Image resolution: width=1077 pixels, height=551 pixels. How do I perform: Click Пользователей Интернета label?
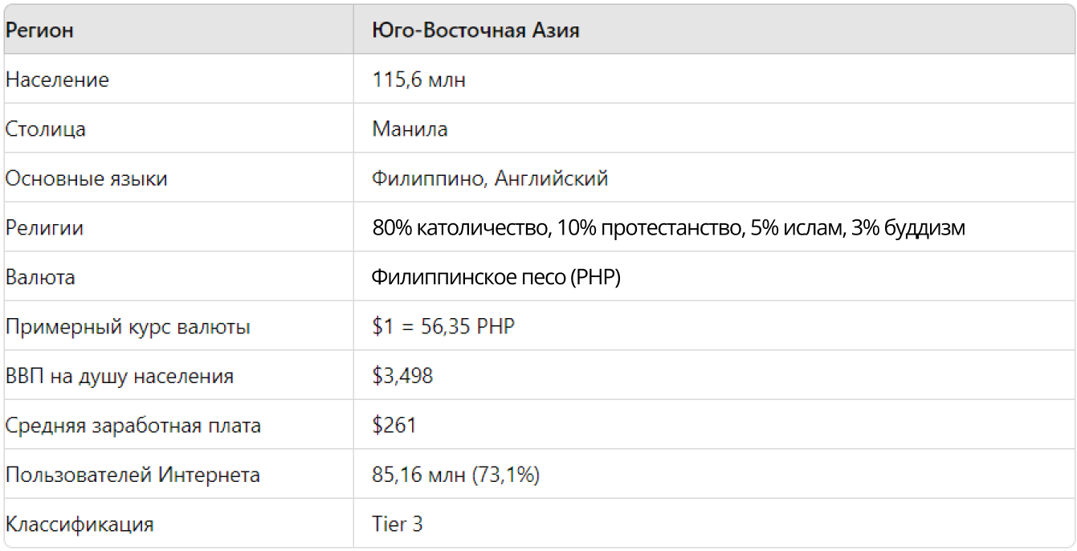pyautogui.click(x=133, y=475)
